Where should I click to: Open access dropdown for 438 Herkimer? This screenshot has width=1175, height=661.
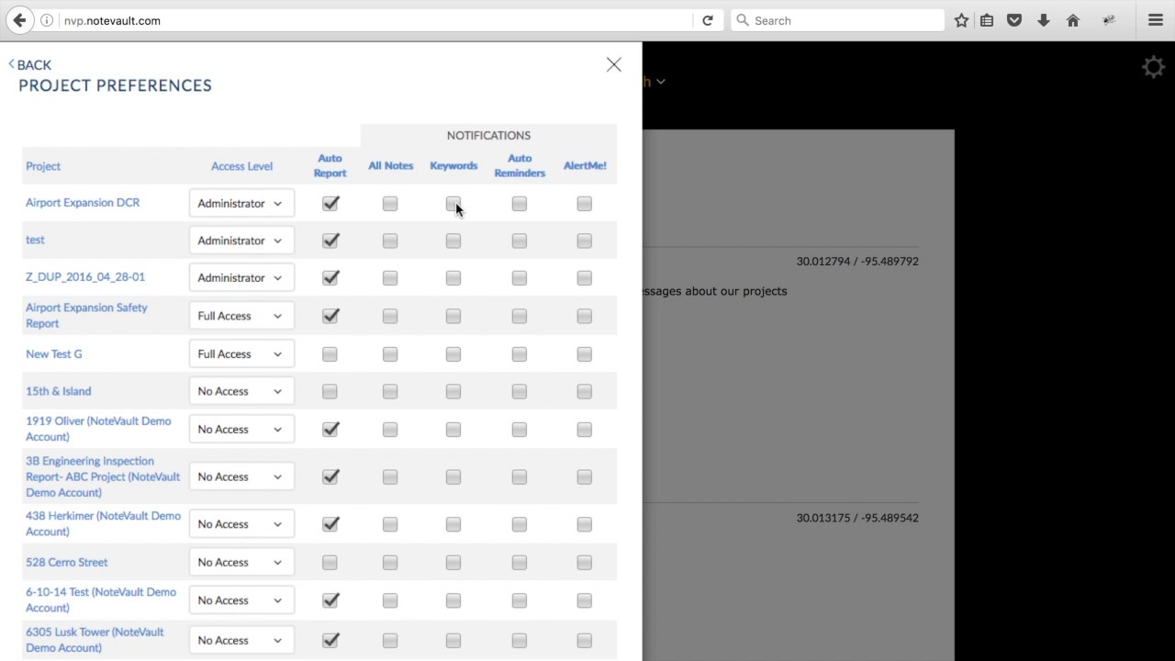click(241, 524)
